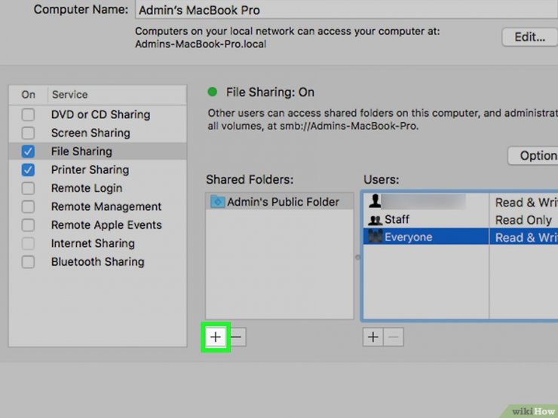Screen dimensions: 558x418
Task: Click the remove user minus button
Action: coord(394,337)
